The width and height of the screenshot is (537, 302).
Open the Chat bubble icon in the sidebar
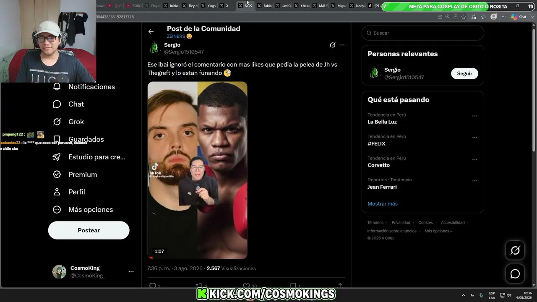pyautogui.click(x=57, y=104)
